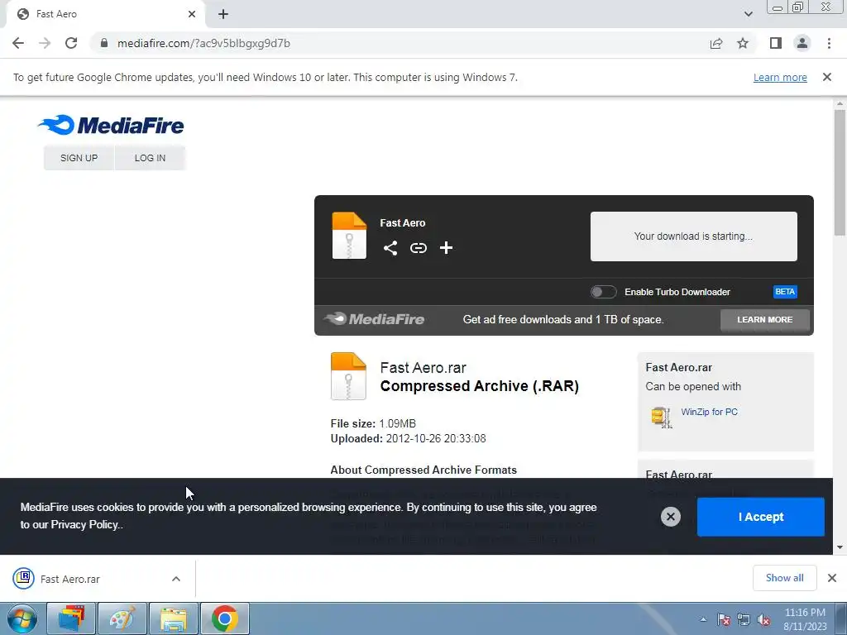Click the 'File size: 1.09MB' text
This screenshot has height=635, width=847.
pos(373,423)
